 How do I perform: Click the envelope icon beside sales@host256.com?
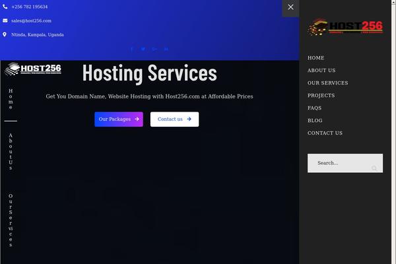tap(5, 20)
